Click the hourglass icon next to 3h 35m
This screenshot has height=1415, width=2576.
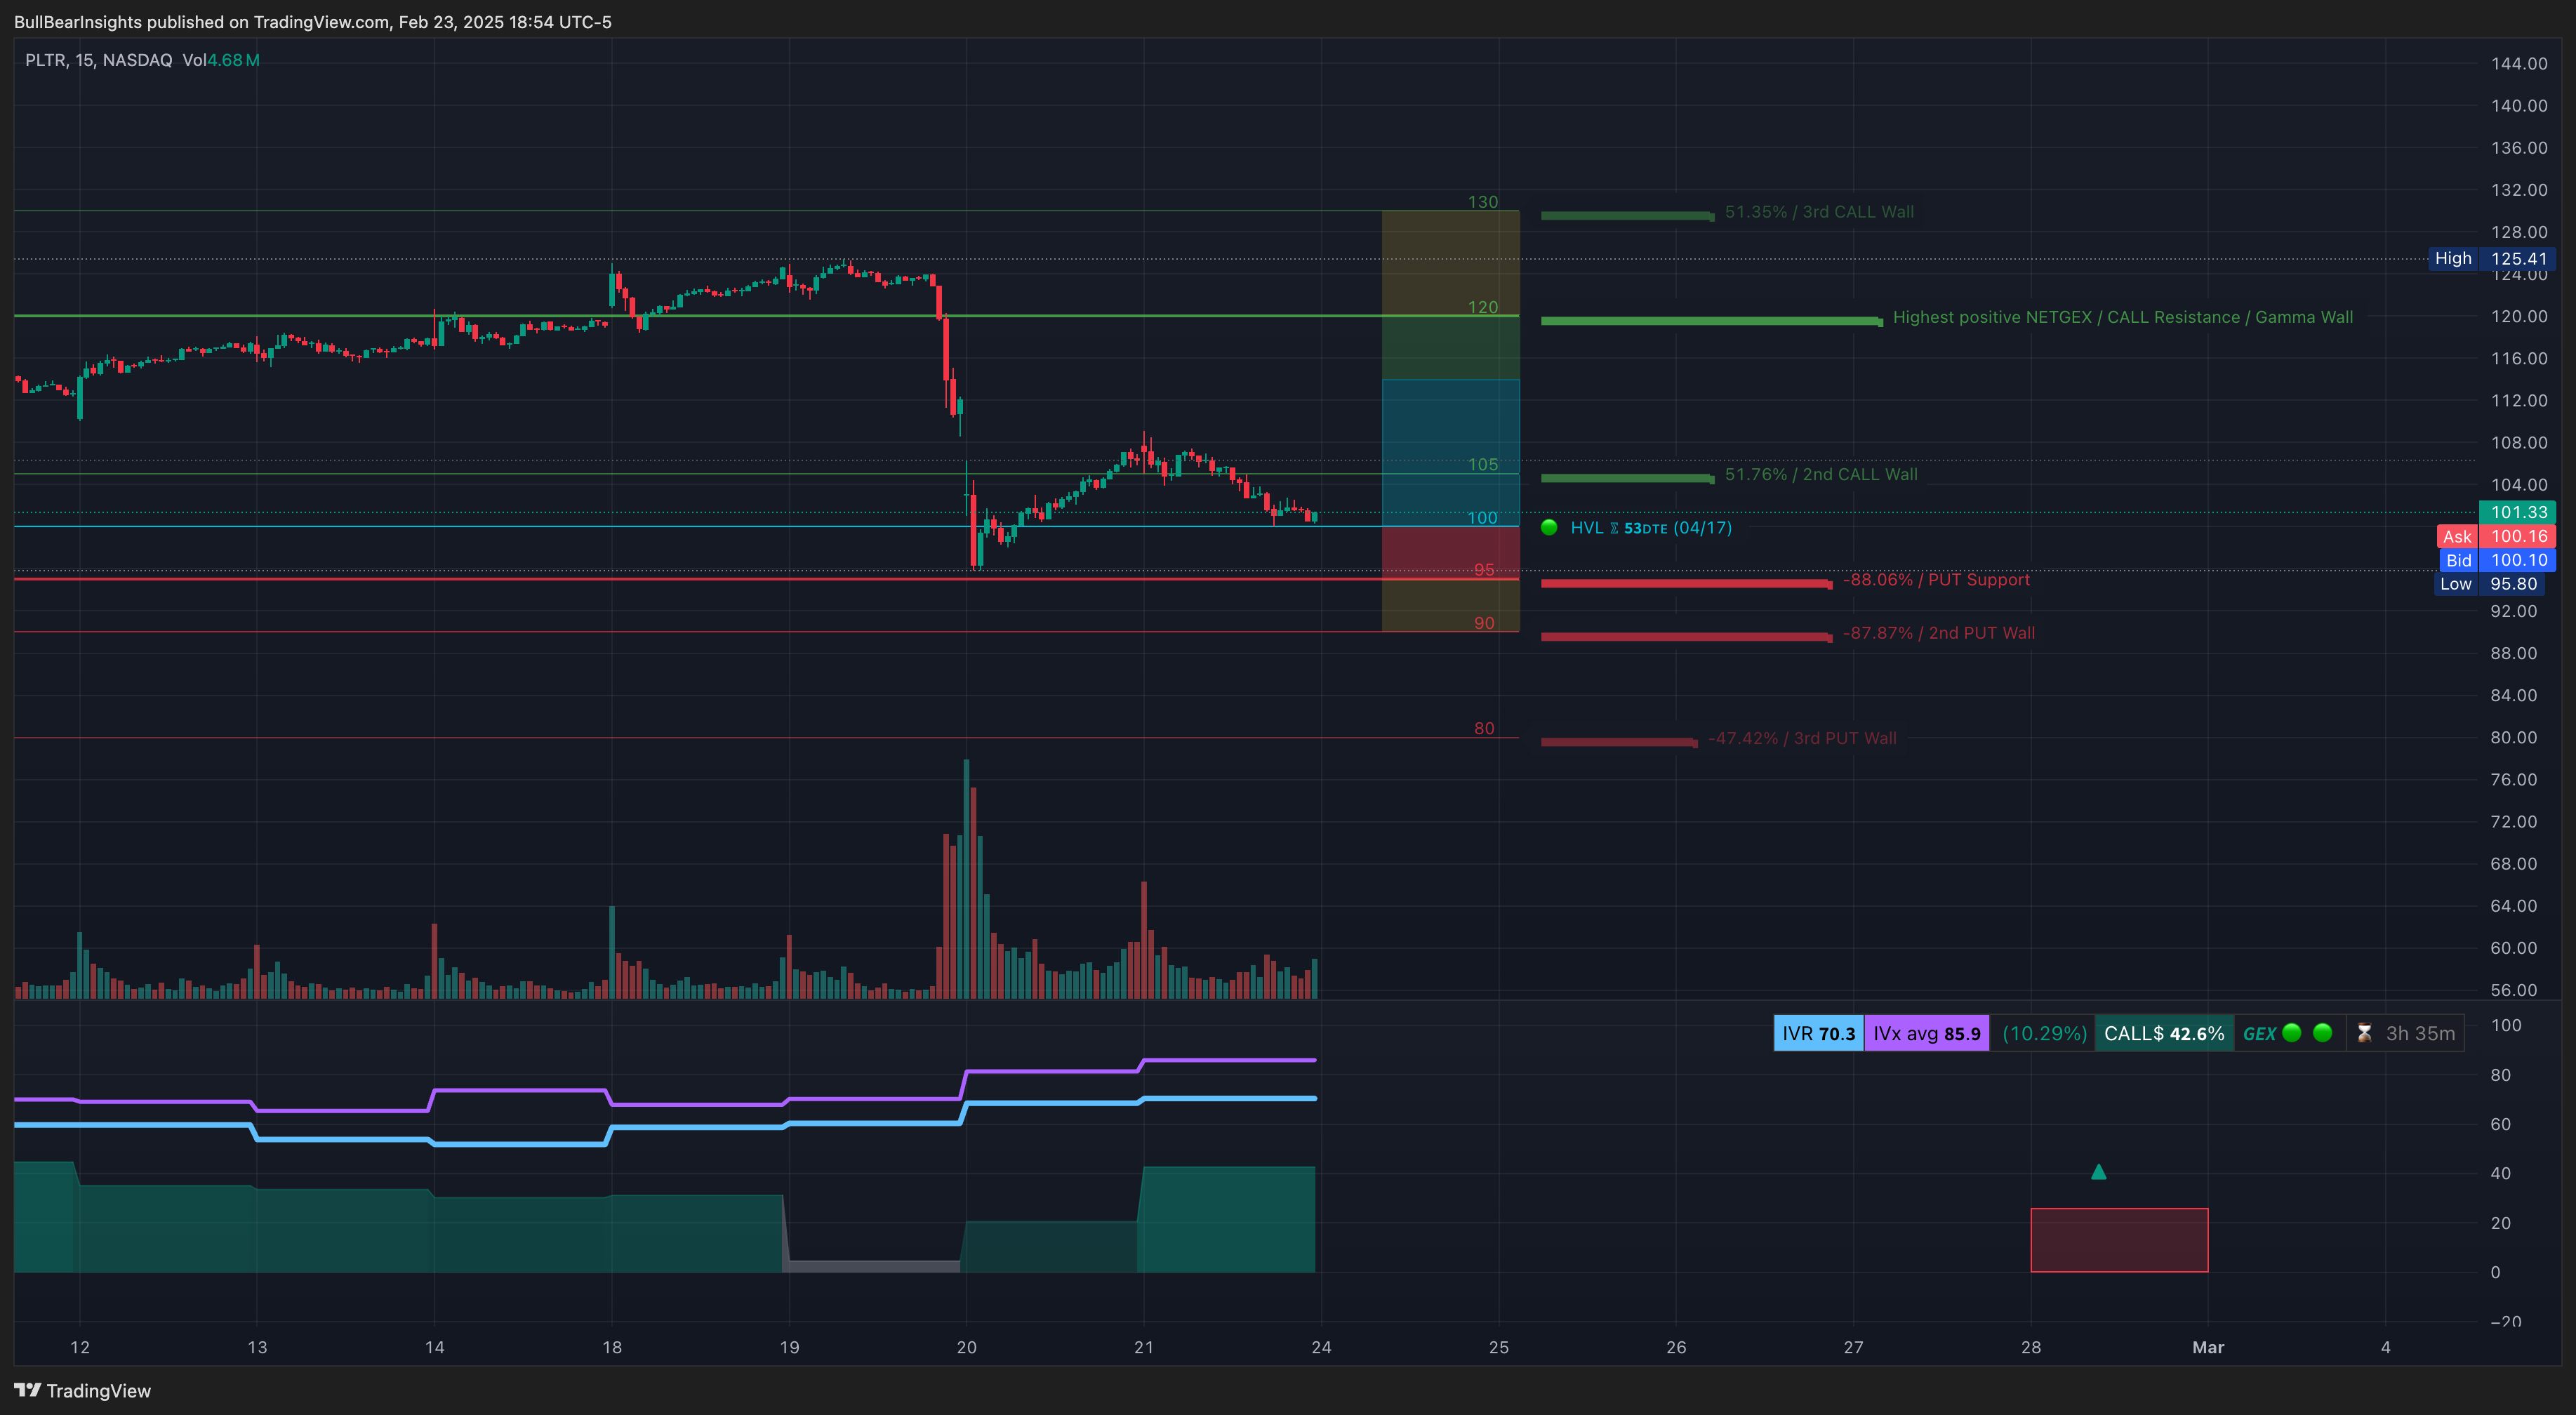pyautogui.click(x=2364, y=1033)
